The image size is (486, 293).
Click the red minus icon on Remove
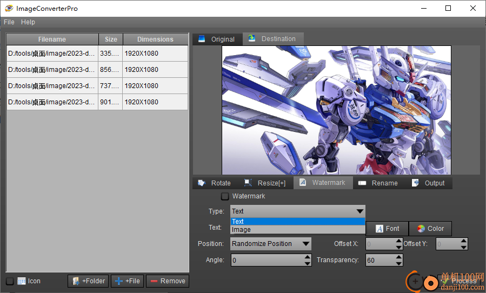point(154,281)
